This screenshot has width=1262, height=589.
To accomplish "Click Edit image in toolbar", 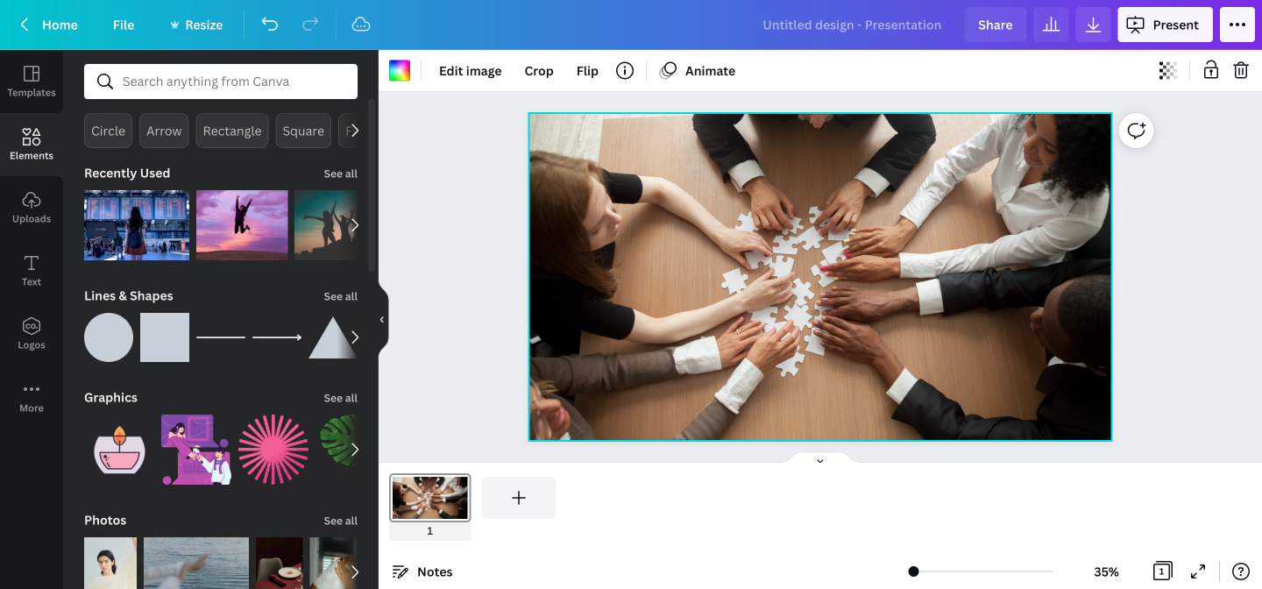I will [471, 71].
